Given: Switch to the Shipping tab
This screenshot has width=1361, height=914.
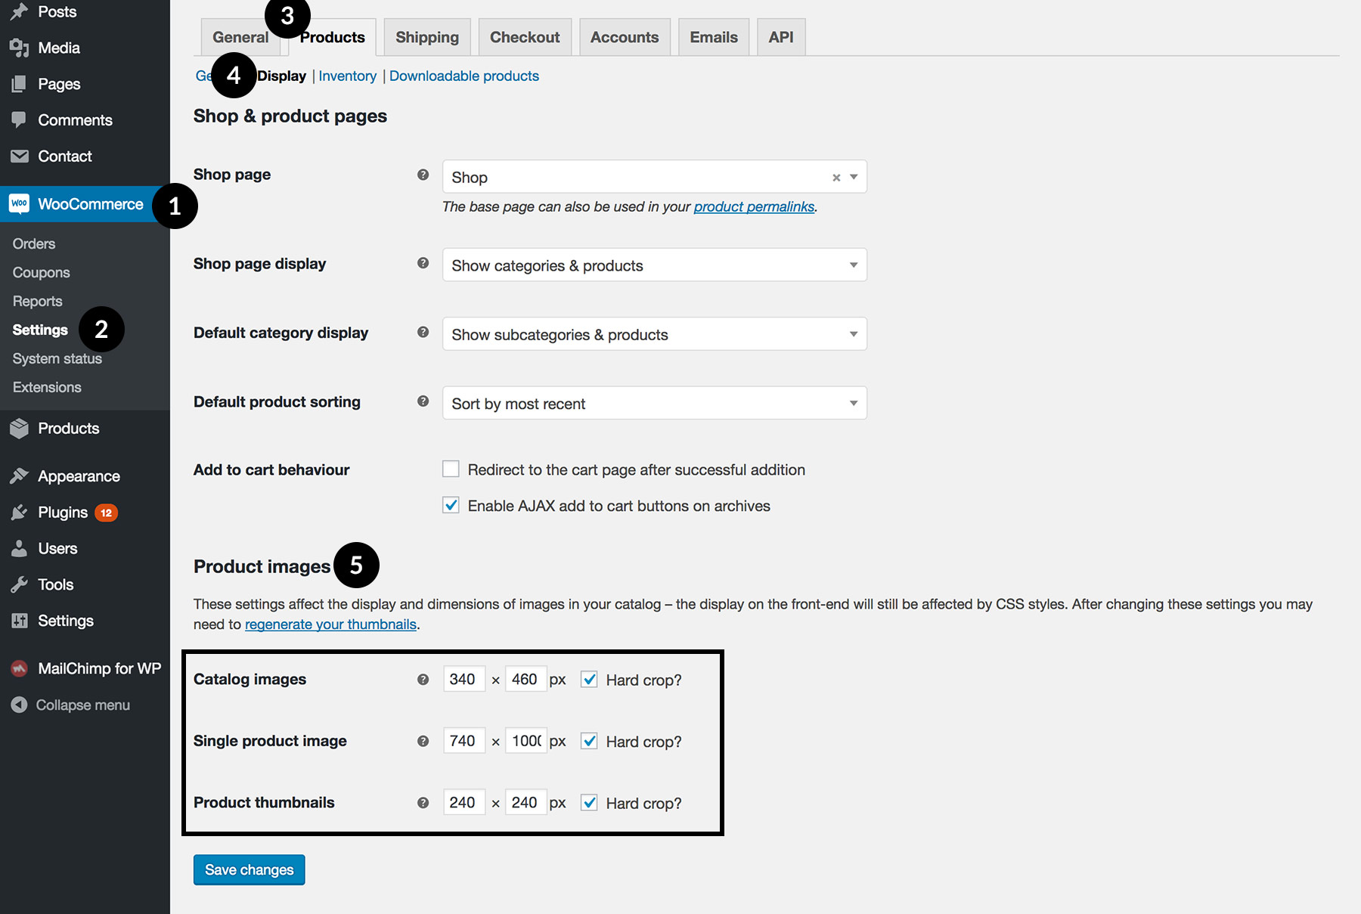Looking at the screenshot, I should point(427,37).
